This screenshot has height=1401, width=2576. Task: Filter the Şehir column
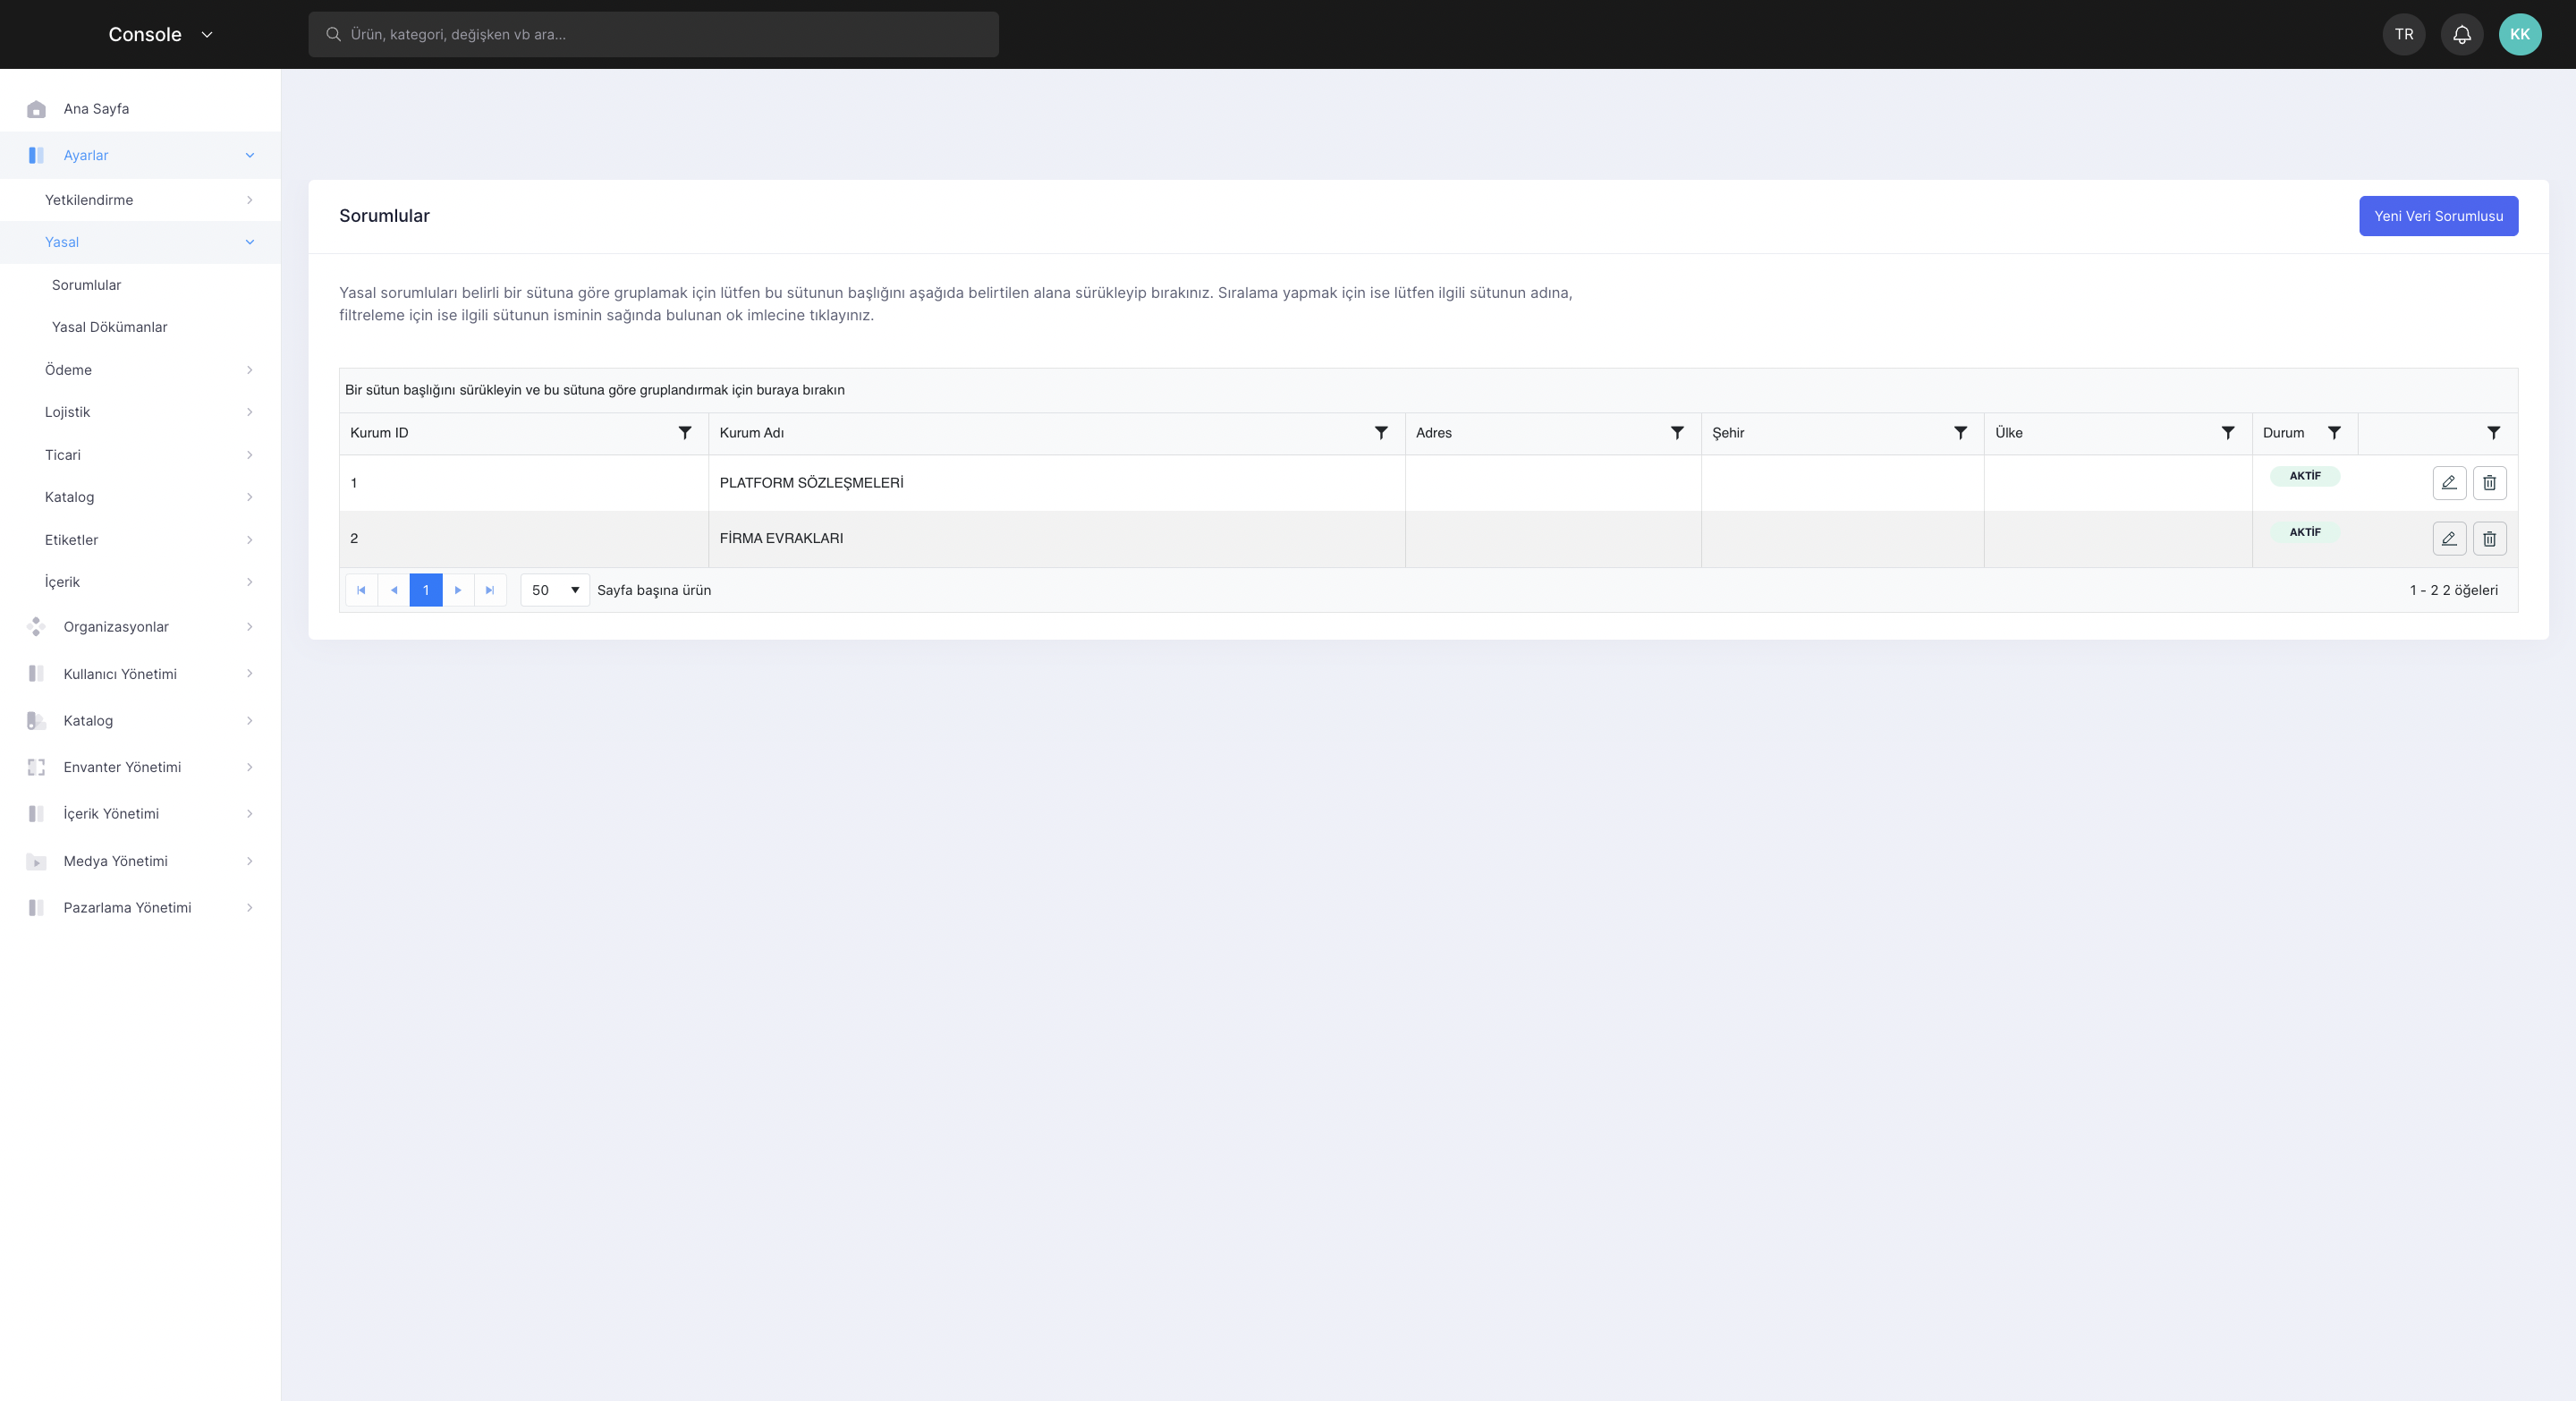(1960, 433)
